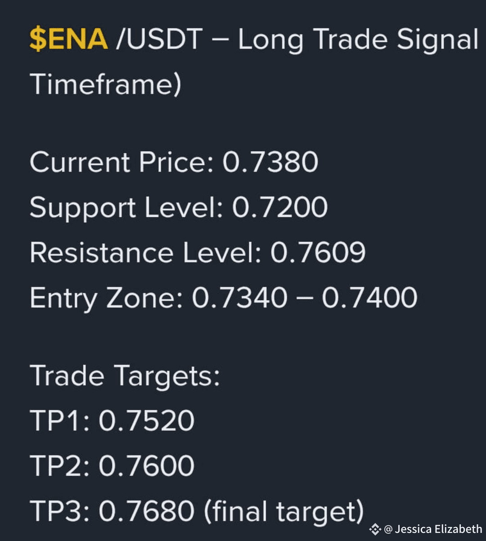The height and width of the screenshot is (541, 486).
Task: Click the TP3: 0.7680 final target
Action: 197,512
